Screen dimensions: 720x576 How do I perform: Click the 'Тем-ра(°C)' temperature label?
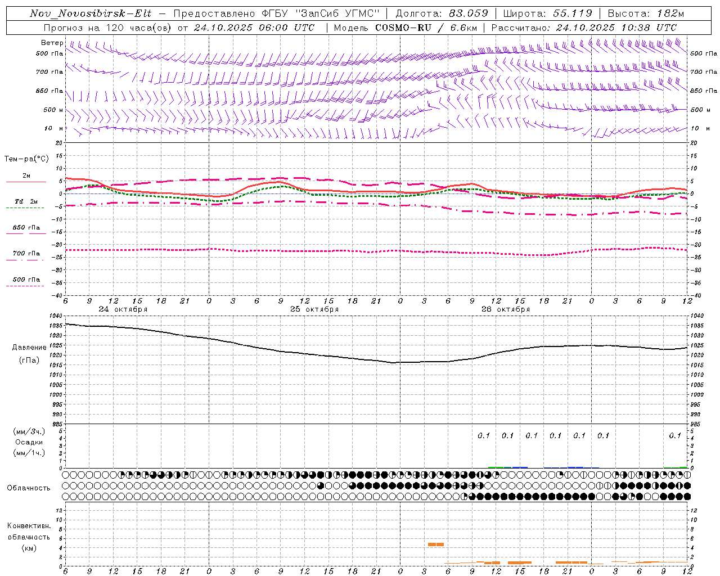tap(26, 159)
